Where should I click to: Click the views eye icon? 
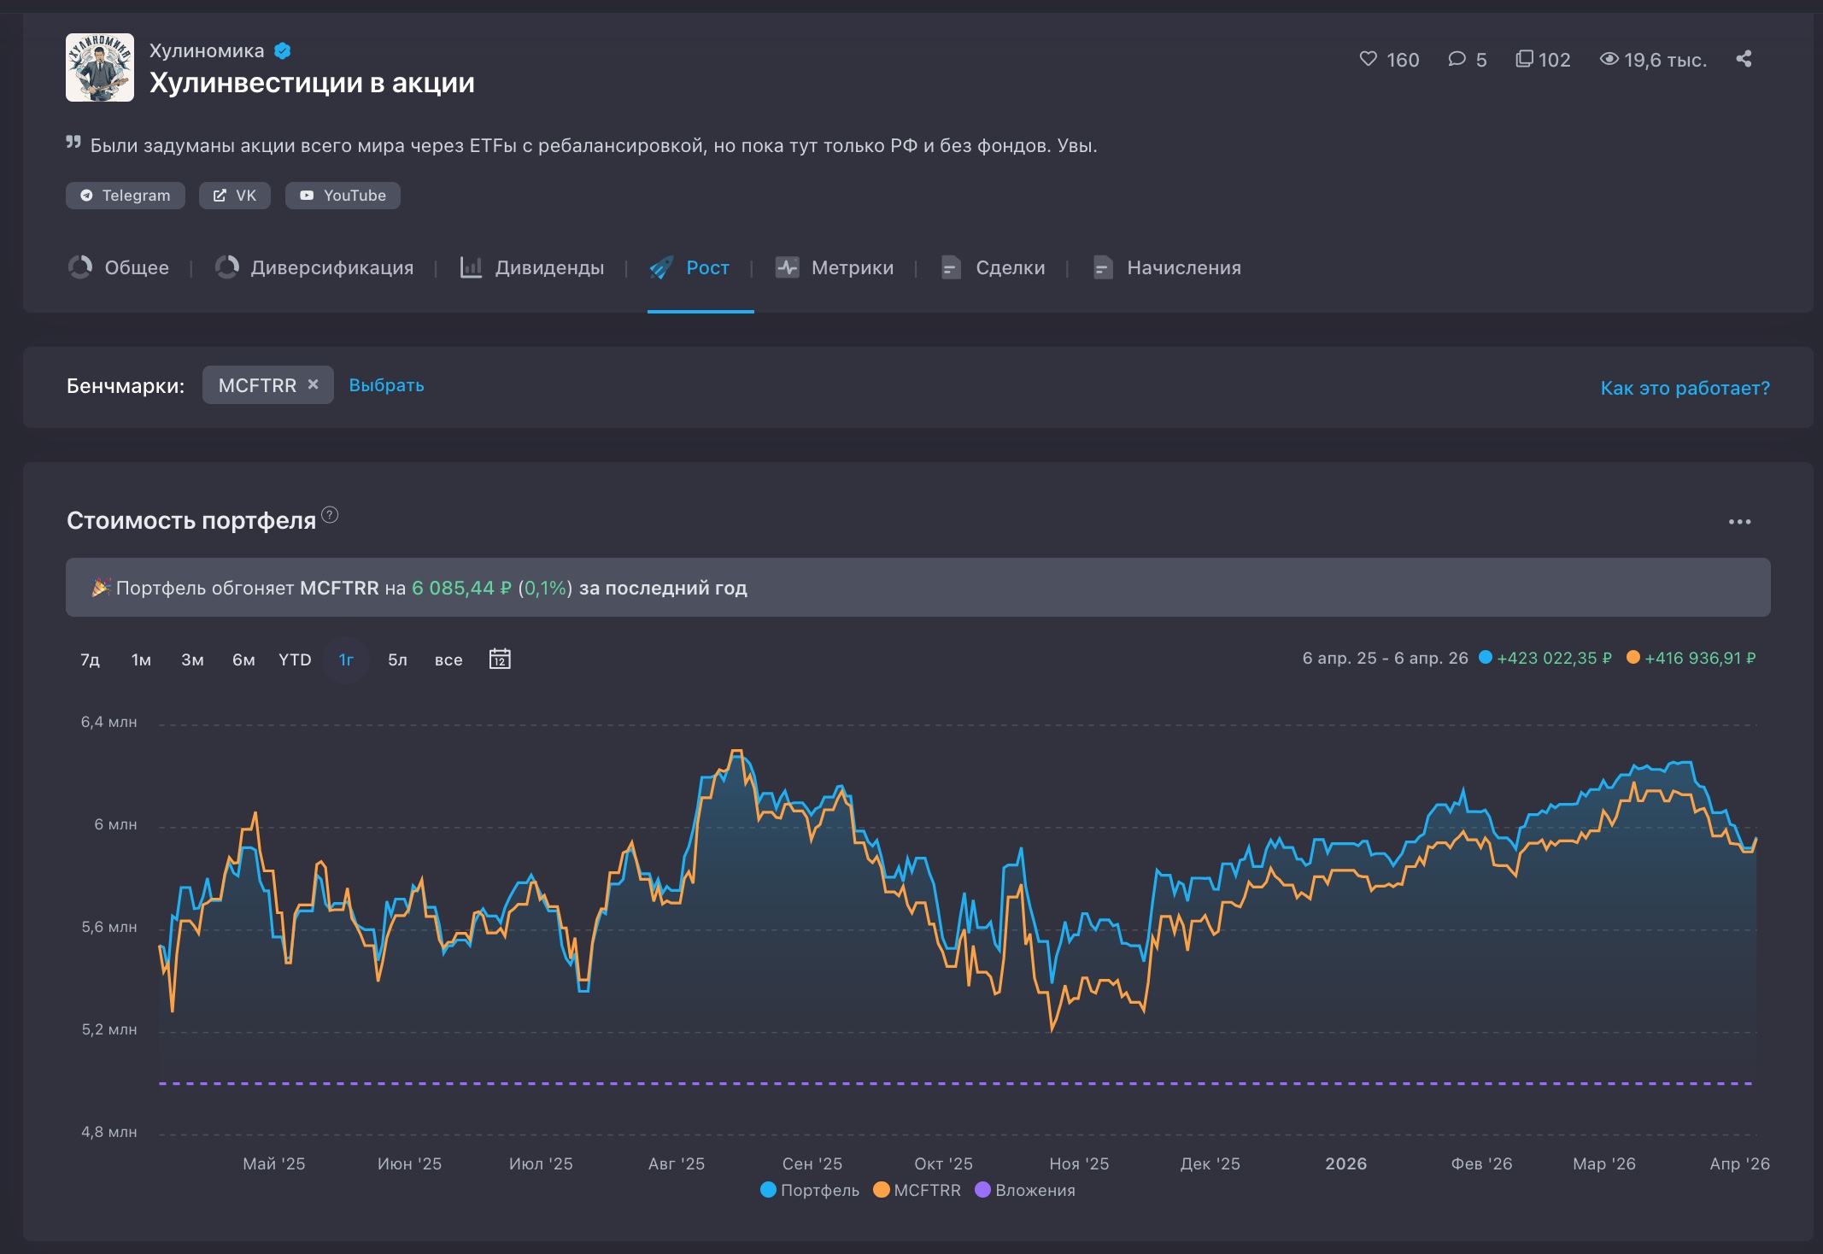click(x=1609, y=59)
